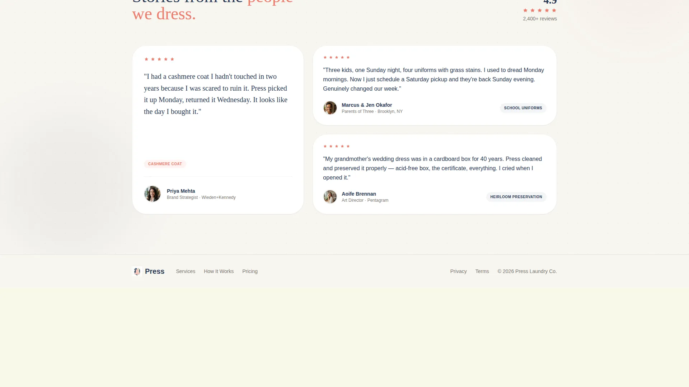Select the SCHOOL UNIFORMS tag
The image size is (689, 387).
tap(523, 108)
